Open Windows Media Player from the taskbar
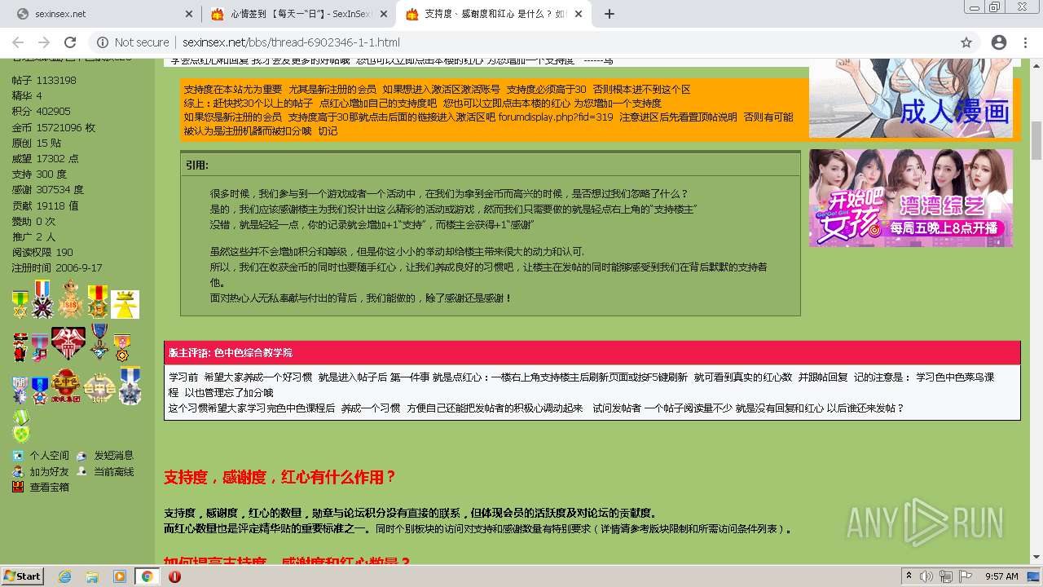1043x587 pixels. 120,576
